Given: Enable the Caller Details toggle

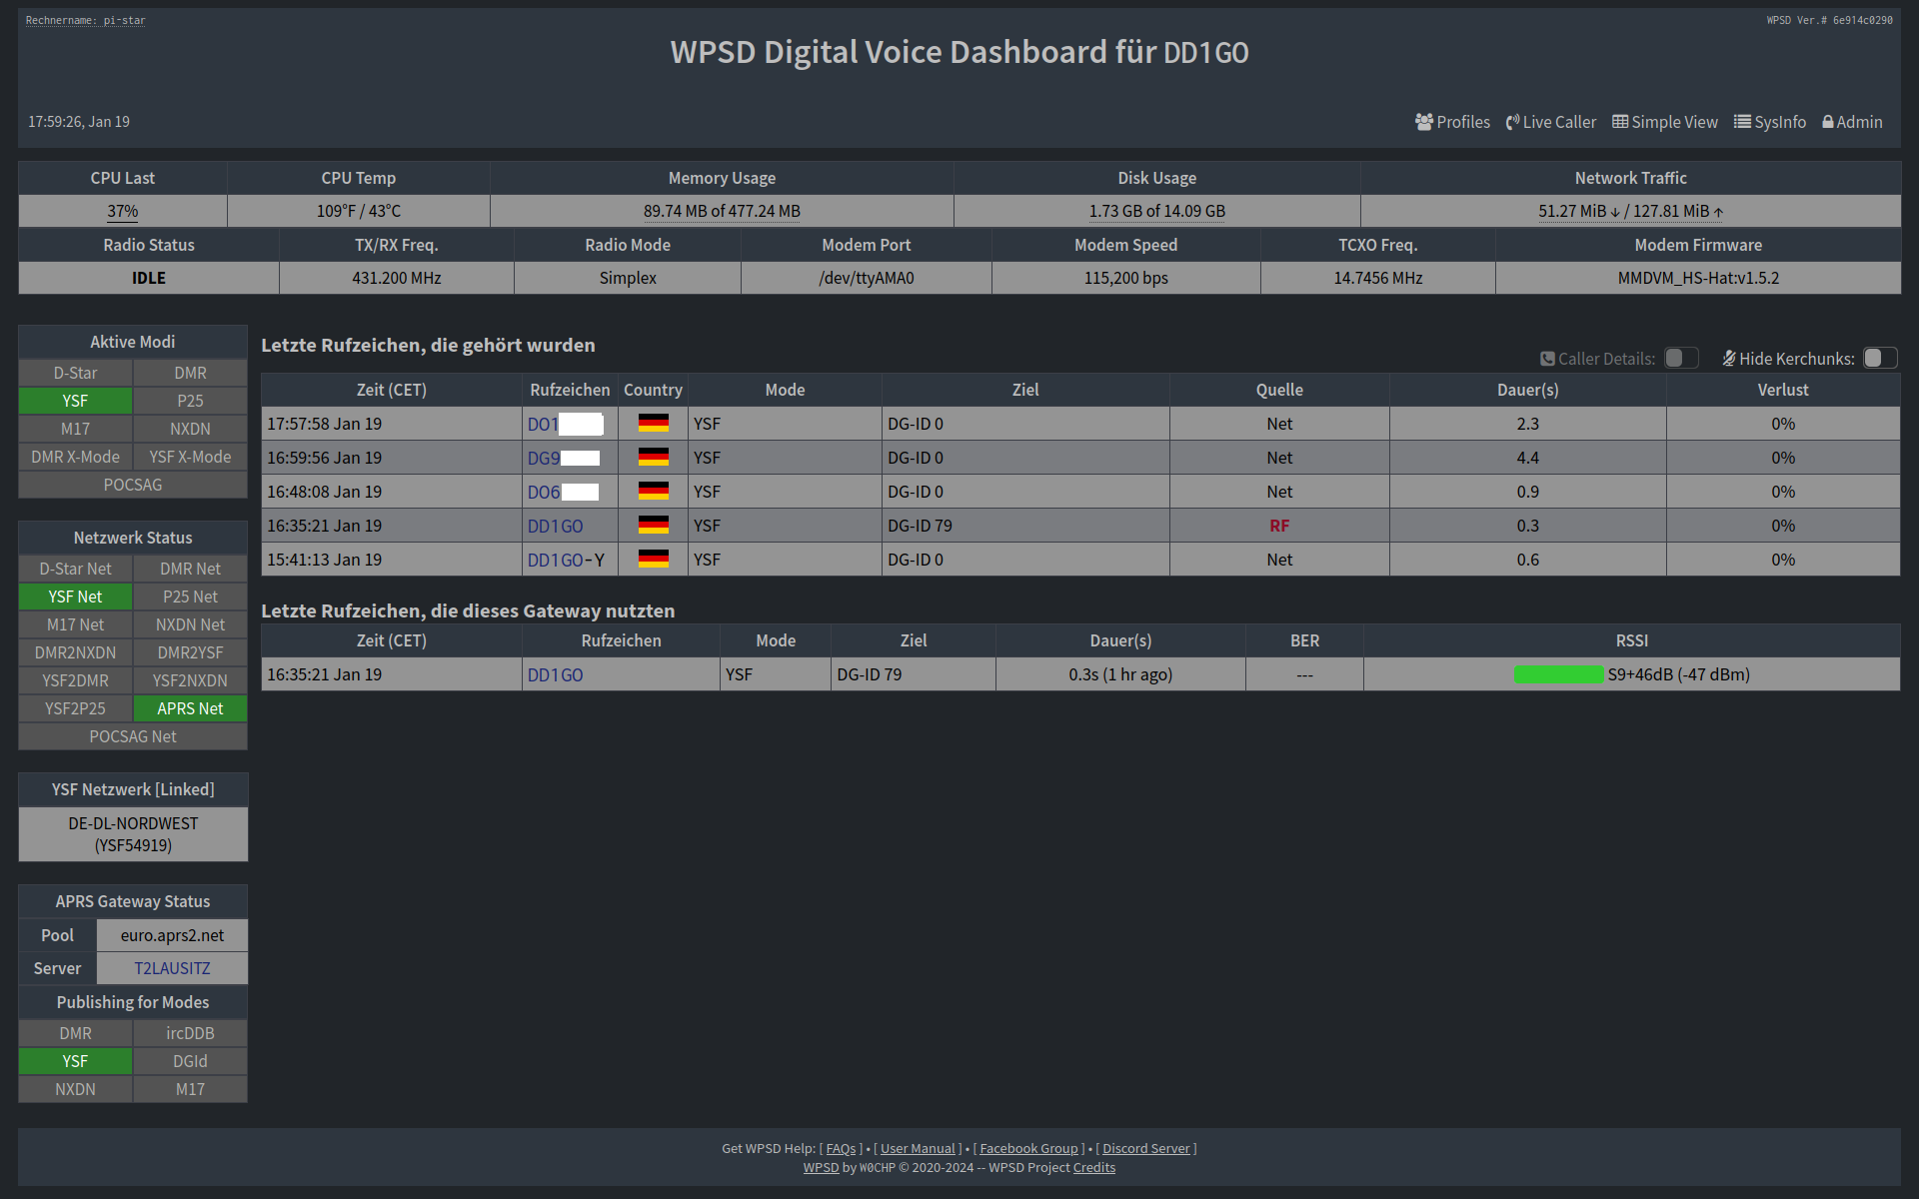Looking at the screenshot, I should (1680, 357).
